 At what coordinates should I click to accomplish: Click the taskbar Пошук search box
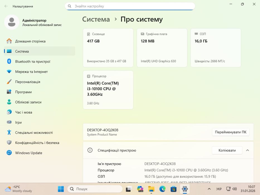(x=95, y=189)
